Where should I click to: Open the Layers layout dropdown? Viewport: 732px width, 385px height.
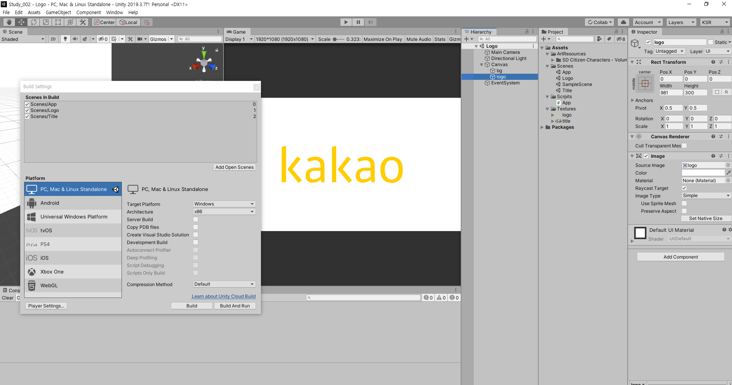point(681,22)
